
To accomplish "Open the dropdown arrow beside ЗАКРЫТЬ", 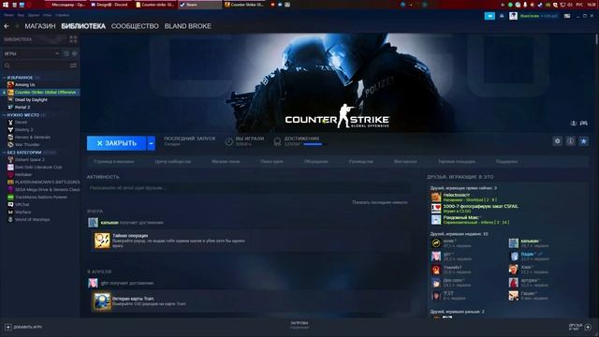I will coord(152,143).
